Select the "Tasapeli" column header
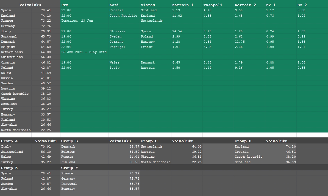Screen dimensions: 328x196 (213, 5)
